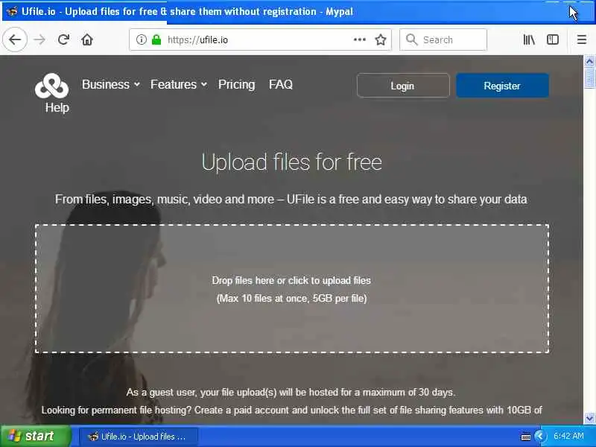This screenshot has height=447, width=596.
Task: Go back with the browser back arrow
Action: pyautogui.click(x=15, y=39)
